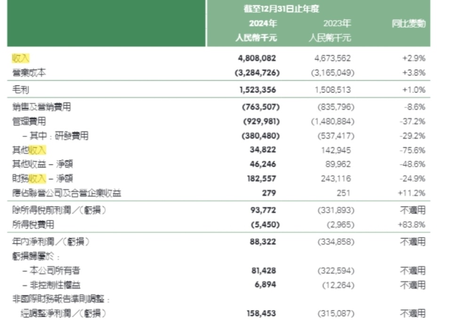Select the value (3,165,049)
Screen dimensions: 452x320
tap(333, 72)
